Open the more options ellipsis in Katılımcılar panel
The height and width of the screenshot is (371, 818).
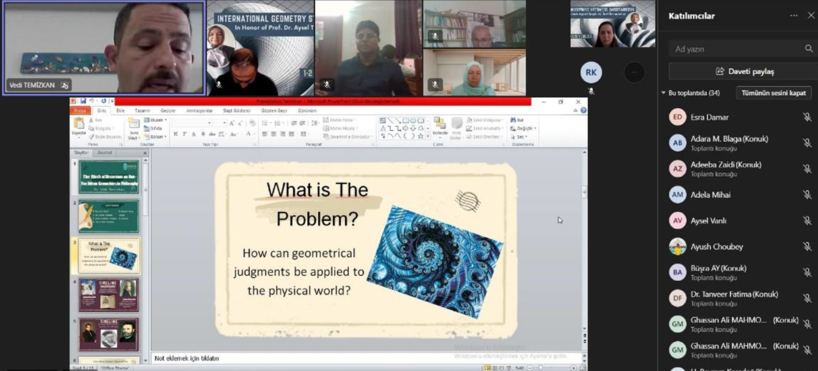point(794,16)
